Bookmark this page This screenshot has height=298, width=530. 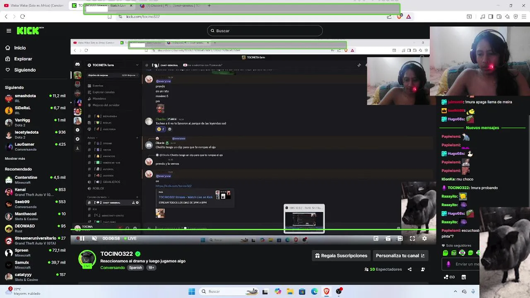pos(109,17)
